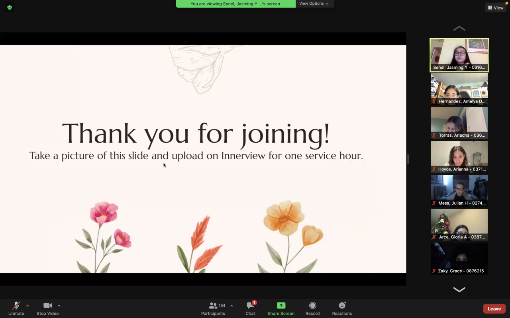
Task: Click the participant count 134
Action: (222, 306)
